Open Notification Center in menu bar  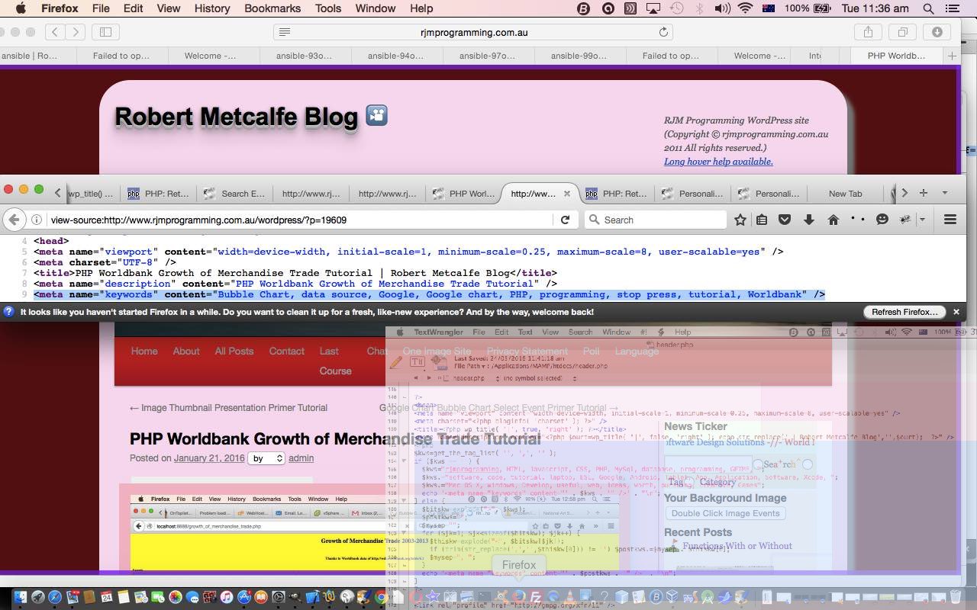pyautogui.click(x=952, y=8)
